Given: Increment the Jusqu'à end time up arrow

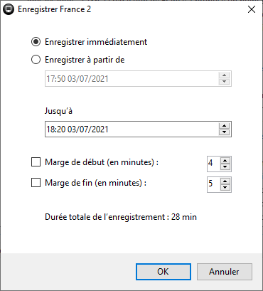Looking at the screenshot, I should [x=224, y=126].
